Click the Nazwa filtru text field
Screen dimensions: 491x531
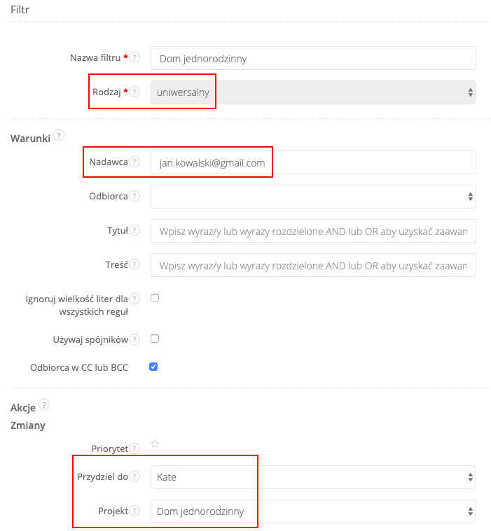(313, 58)
